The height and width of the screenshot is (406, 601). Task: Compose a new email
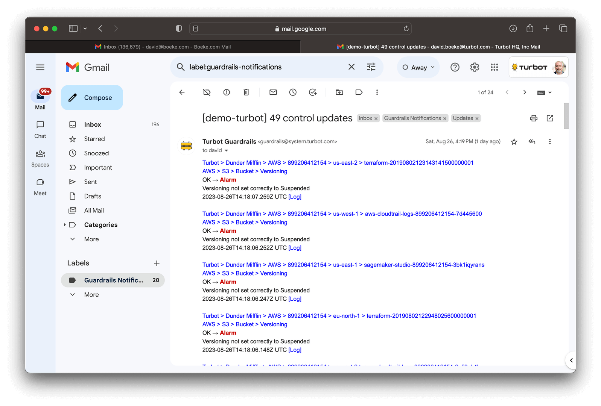92,98
